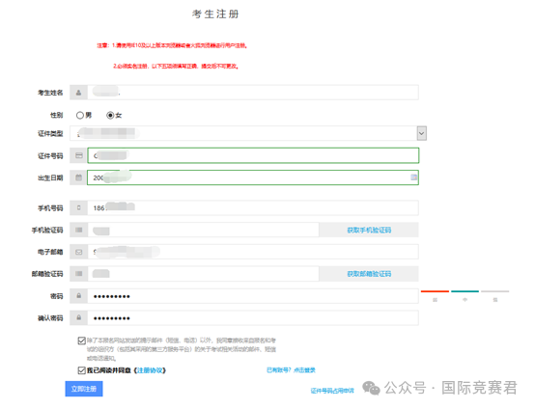Click the ID card icon beside 证件号码
The width and height of the screenshot is (535, 409).
click(x=79, y=155)
